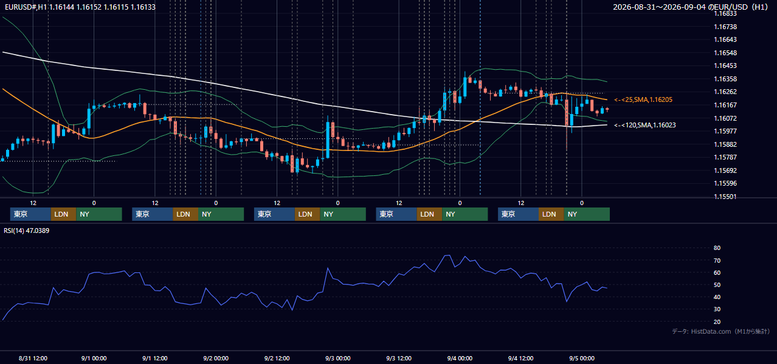The image size is (777, 364).
Task: Click price axis label 1.15596
Action: (725, 183)
